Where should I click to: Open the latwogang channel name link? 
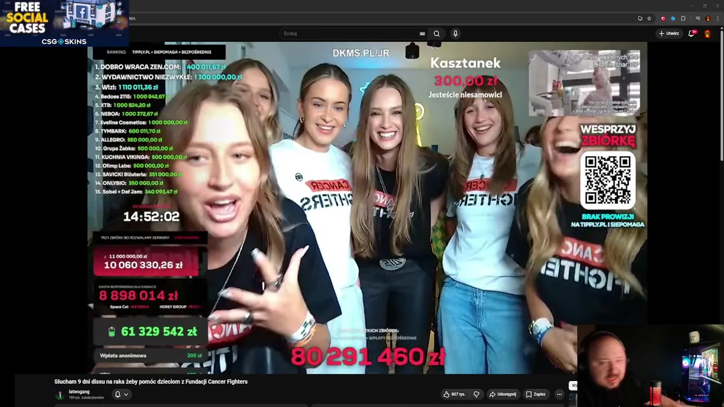click(x=79, y=392)
